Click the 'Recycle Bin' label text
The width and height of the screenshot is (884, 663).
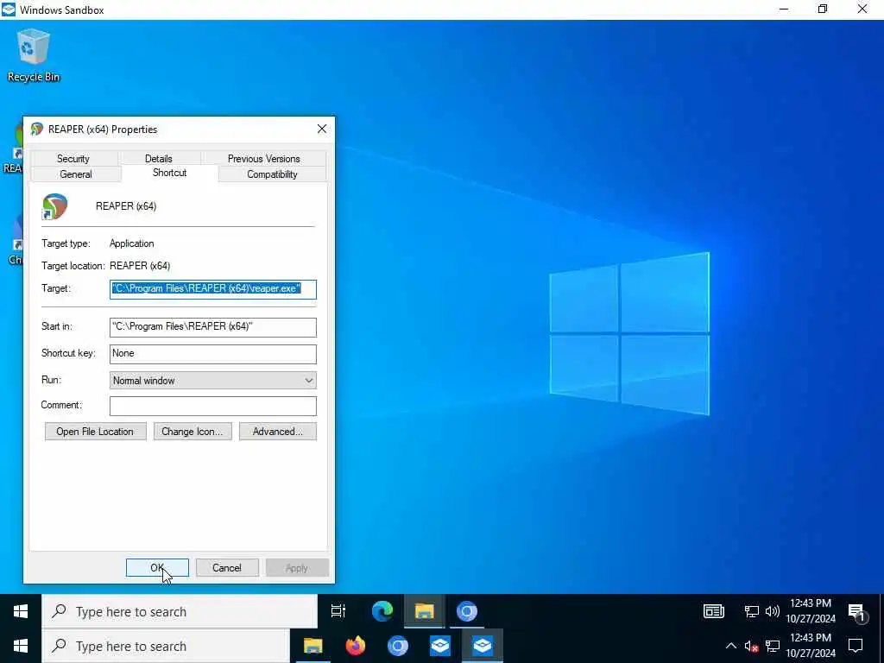34,77
